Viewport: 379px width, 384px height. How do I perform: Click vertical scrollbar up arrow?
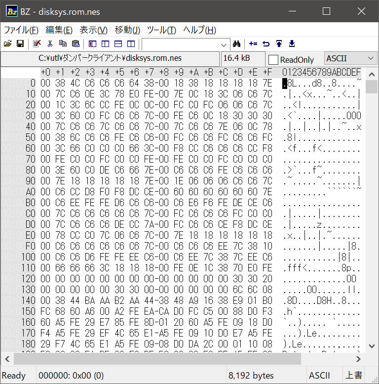pos(372,74)
